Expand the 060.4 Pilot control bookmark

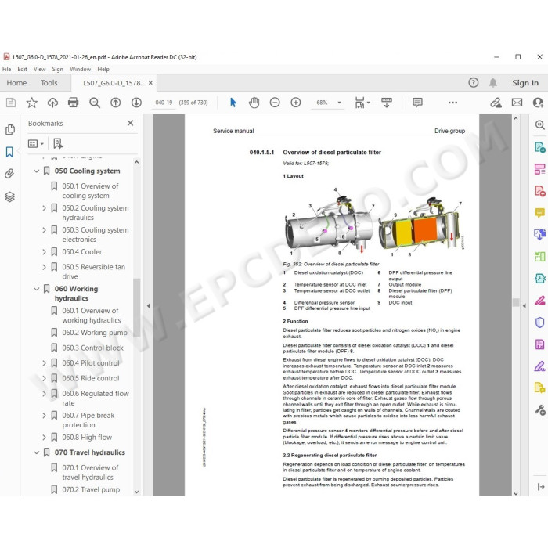(x=44, y=363)
